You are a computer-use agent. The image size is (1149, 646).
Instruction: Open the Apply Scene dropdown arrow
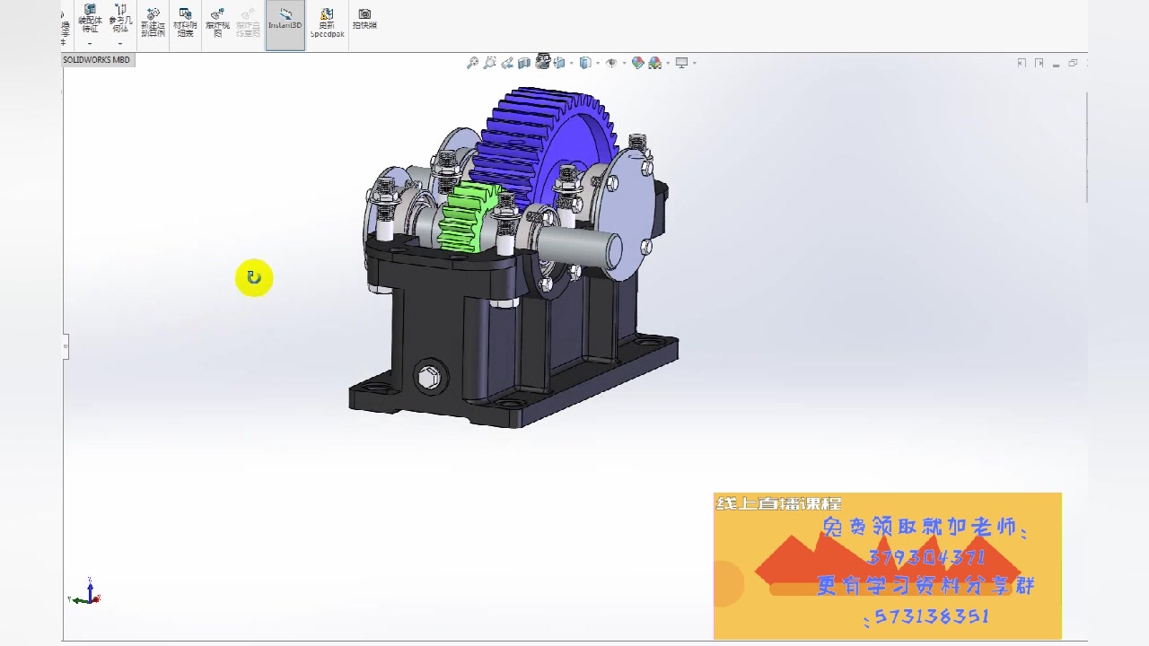[668, 63]
